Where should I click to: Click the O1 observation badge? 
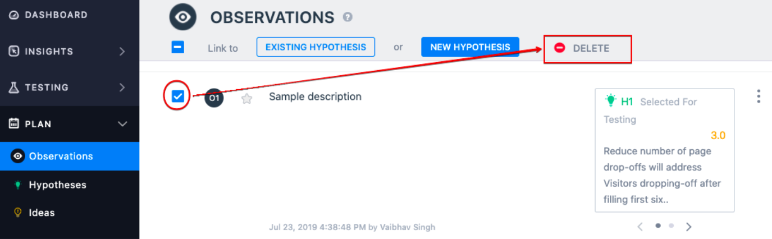(x=214, y=98)
